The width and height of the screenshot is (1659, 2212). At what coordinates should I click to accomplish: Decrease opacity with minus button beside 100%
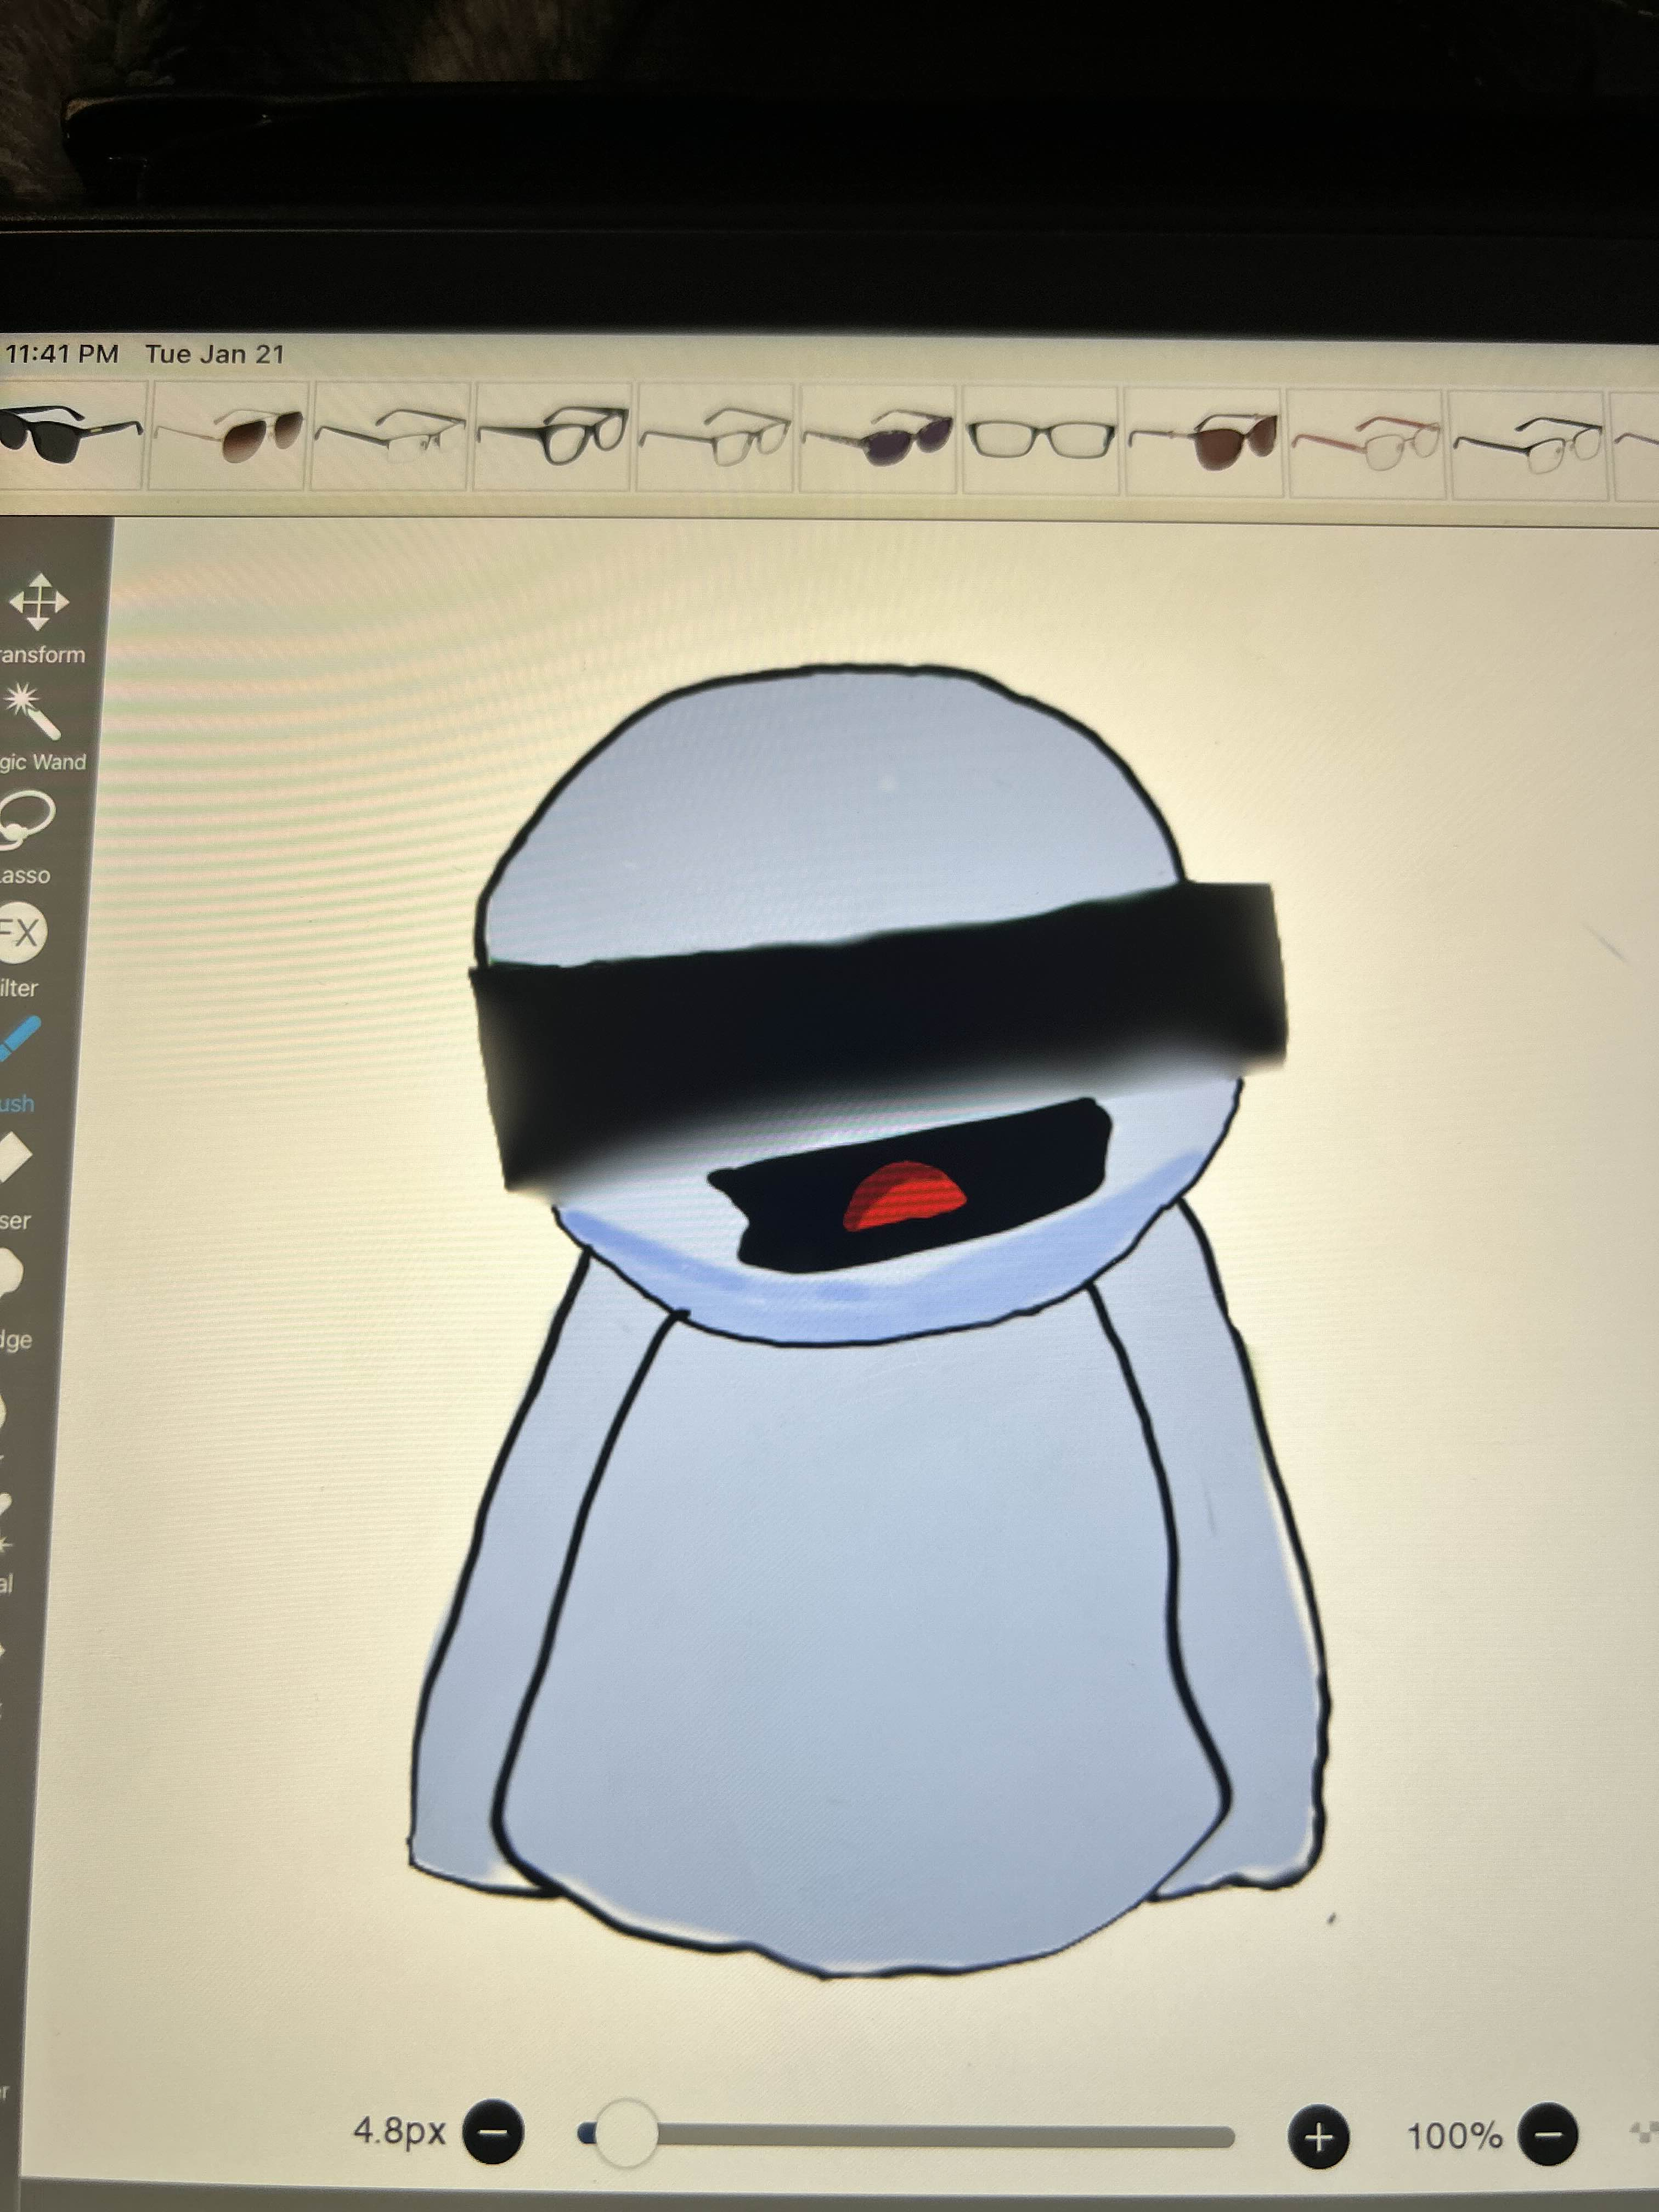click(1548, 2135)
